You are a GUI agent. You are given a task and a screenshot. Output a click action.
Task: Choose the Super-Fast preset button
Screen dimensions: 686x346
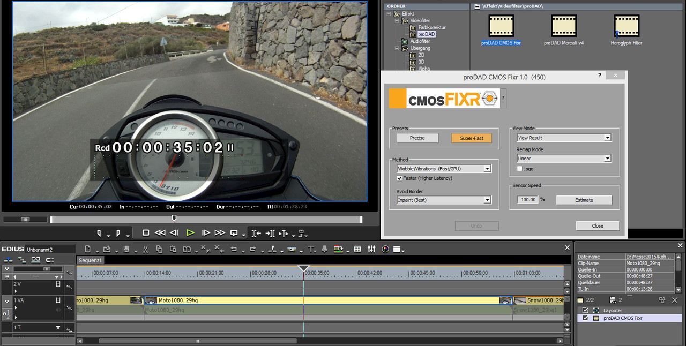click(x=472, y=138)
